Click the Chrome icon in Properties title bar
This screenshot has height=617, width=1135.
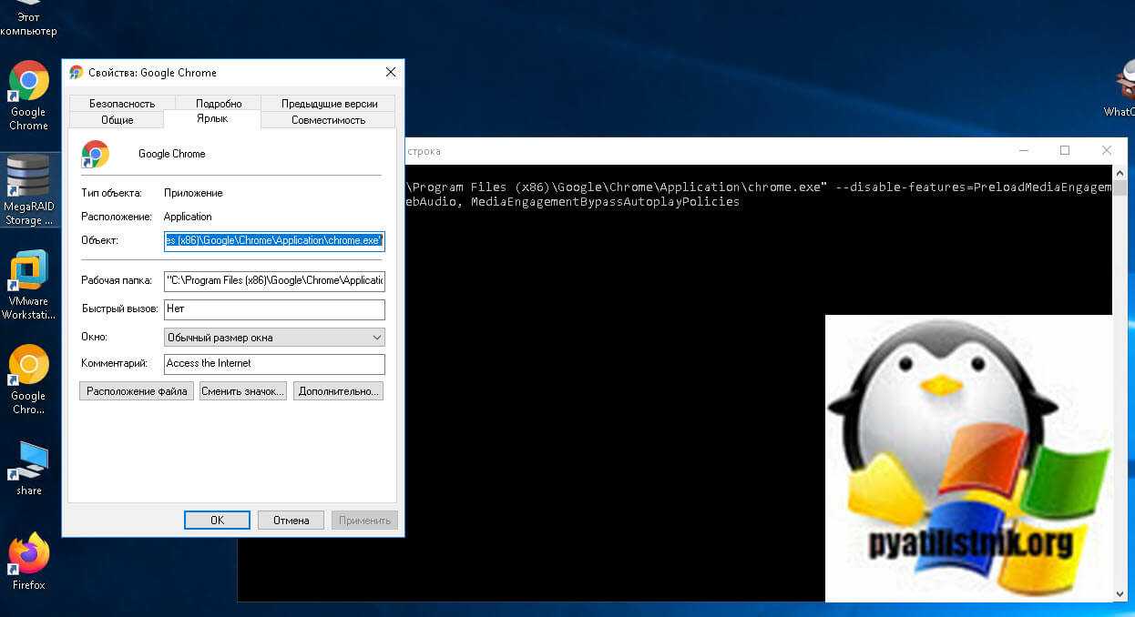77,73
